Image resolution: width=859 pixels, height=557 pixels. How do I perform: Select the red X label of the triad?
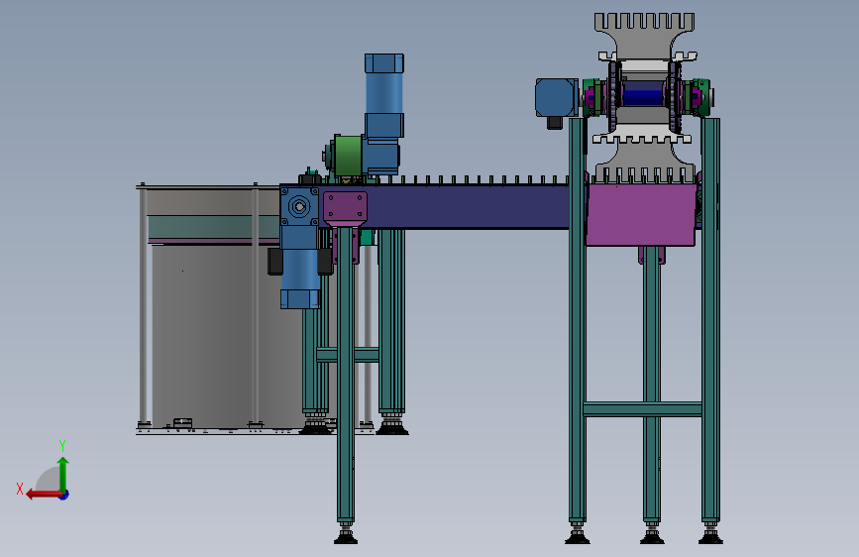click(20, 489)
